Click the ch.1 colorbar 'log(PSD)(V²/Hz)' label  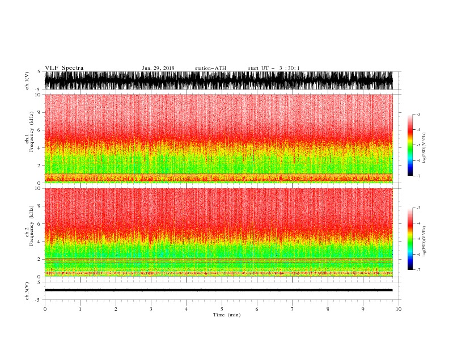[424, 148]
